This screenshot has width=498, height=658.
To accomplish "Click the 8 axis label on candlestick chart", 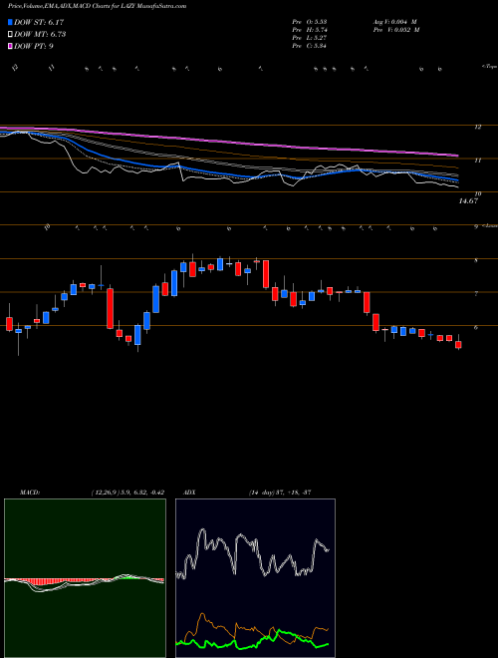I will [x=476, y=260].
